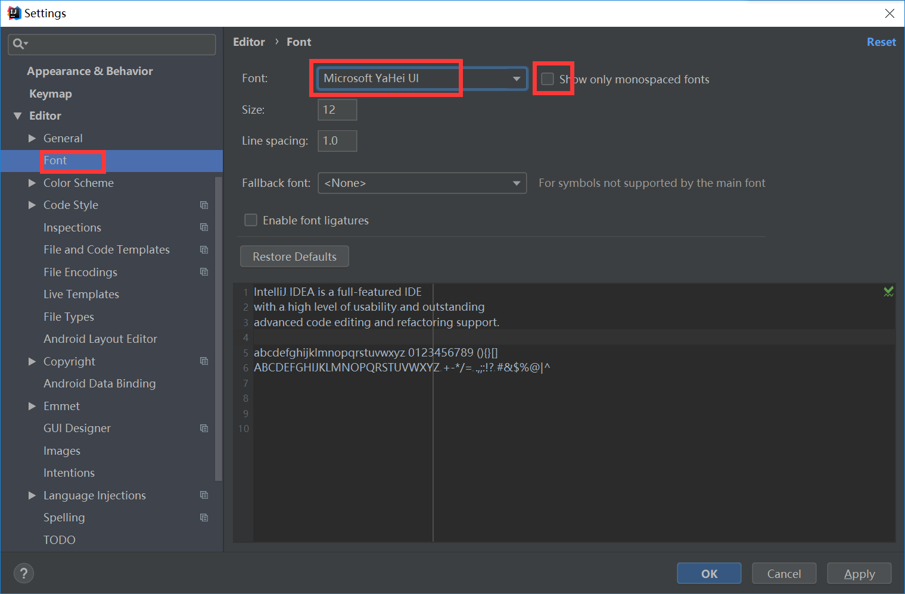Open File Types settings
Viewport: 905px width, 594px height.
[69, 317]
